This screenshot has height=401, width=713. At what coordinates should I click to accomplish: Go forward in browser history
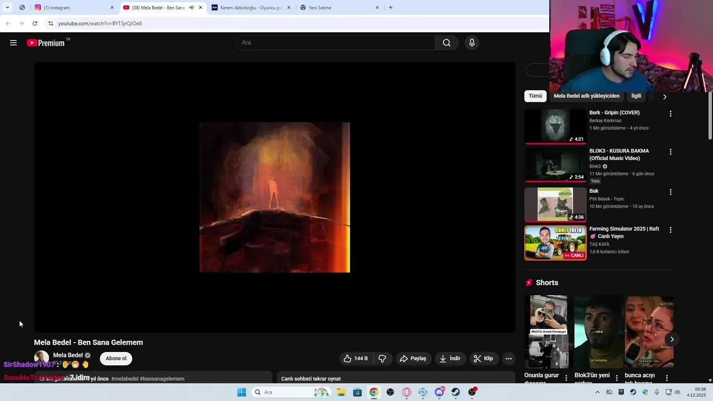click(21, 23)
